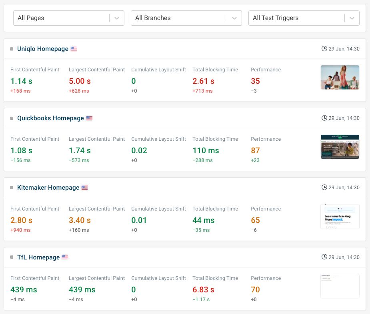Click Kitemaker's Performance score 65

(x=255, y=220)
